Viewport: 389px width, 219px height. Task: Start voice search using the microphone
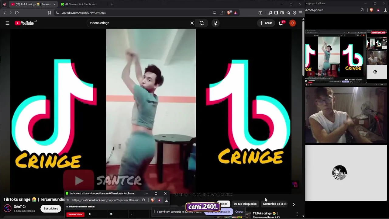pyautogui.click(x=215, y=23)
